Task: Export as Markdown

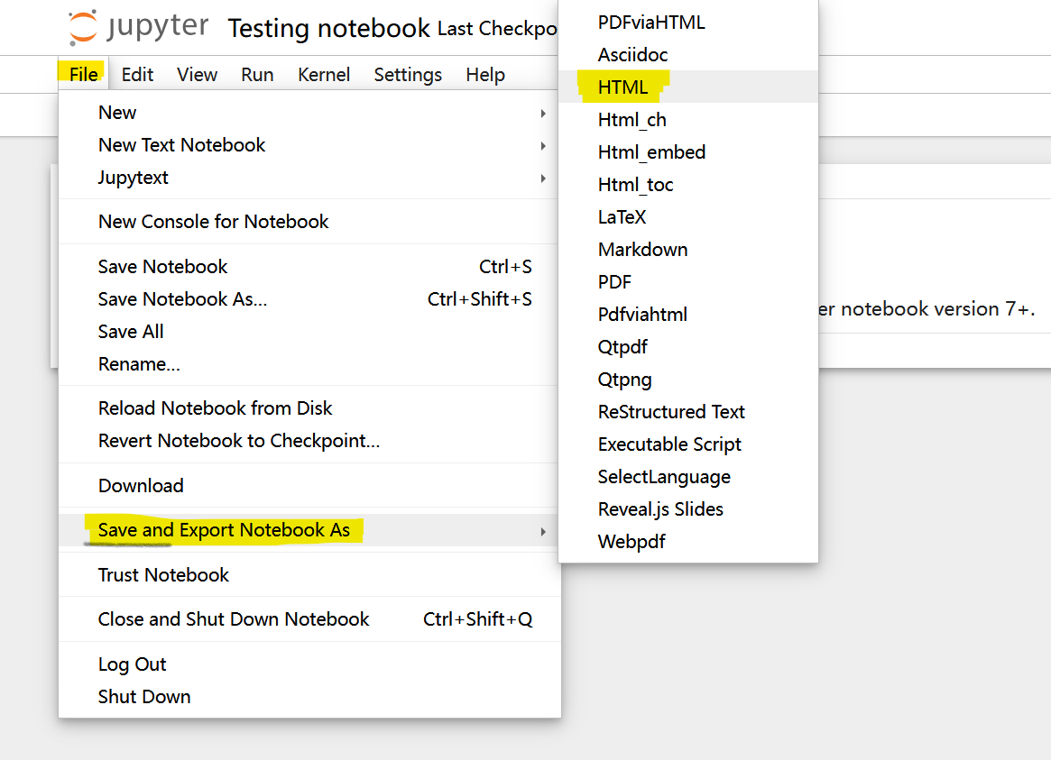Action: pos(688,250)
